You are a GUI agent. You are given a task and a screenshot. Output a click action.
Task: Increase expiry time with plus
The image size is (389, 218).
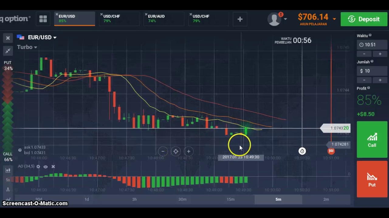tap(380, 54)
